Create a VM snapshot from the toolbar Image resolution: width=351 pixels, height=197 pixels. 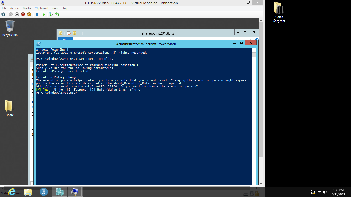[51, 14]
